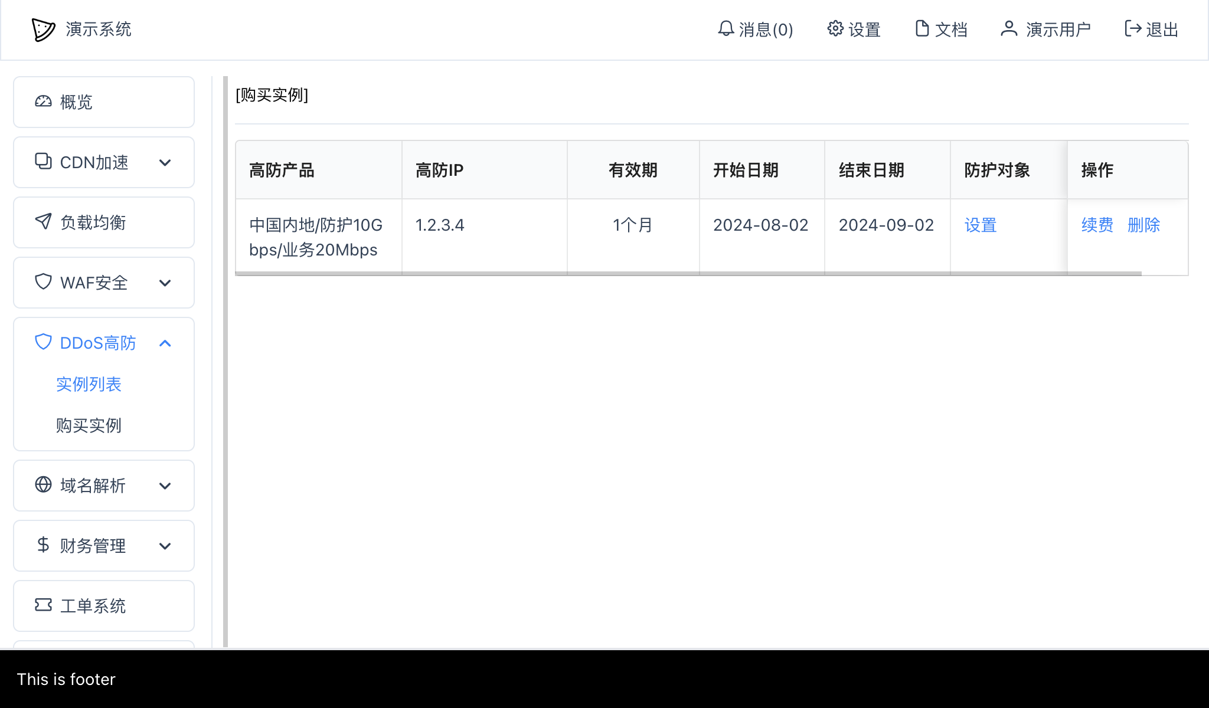Image resolution: width=1209 pixels, height=708 pixels.
Task: Click 续费 to renew the instance
Action: [x=1096, y=225]
